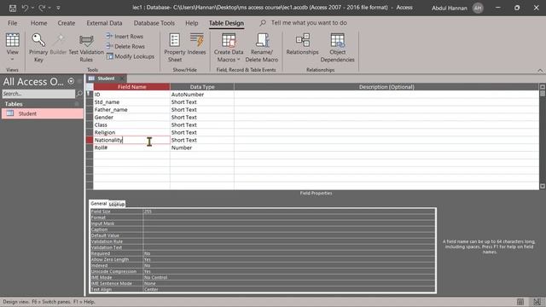Viewport: 546px width, 307px height.
Task: Click the navigation pane Search box
Action: (x=38, y=94)
